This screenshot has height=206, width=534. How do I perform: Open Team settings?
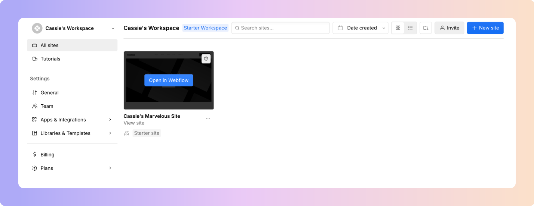click(72, 106)
